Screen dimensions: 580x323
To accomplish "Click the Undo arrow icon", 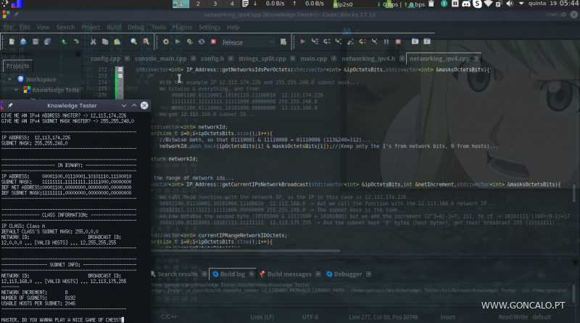I will (x=64, y=43).
